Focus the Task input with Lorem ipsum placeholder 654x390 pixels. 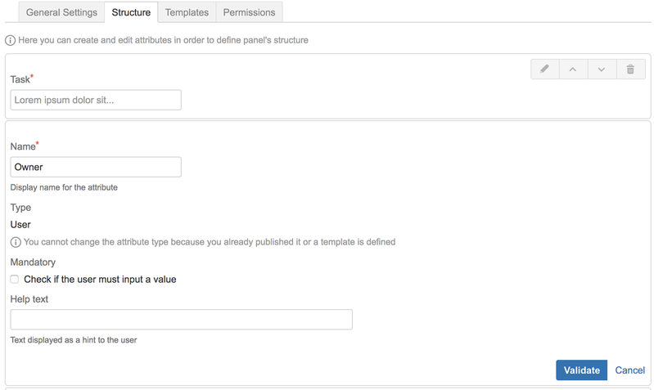coord(96,100)
